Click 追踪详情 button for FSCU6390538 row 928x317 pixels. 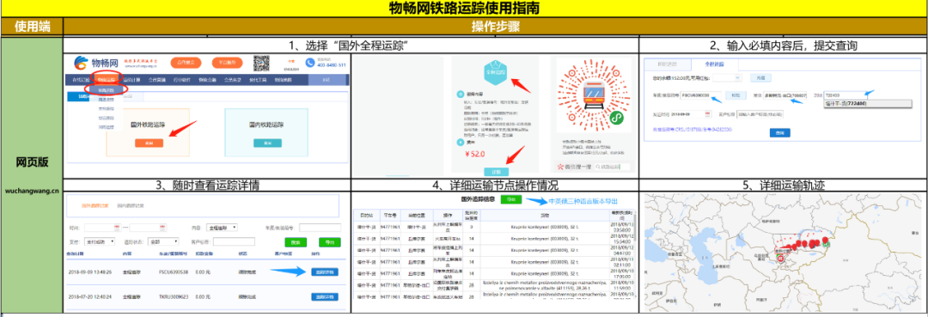[x=324, y=271]
